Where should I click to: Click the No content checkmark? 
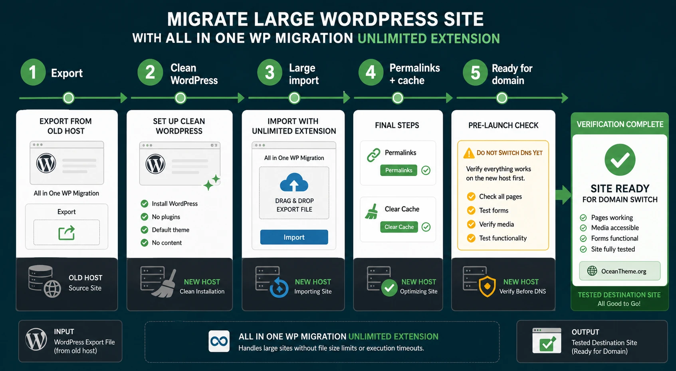point(145,242)
